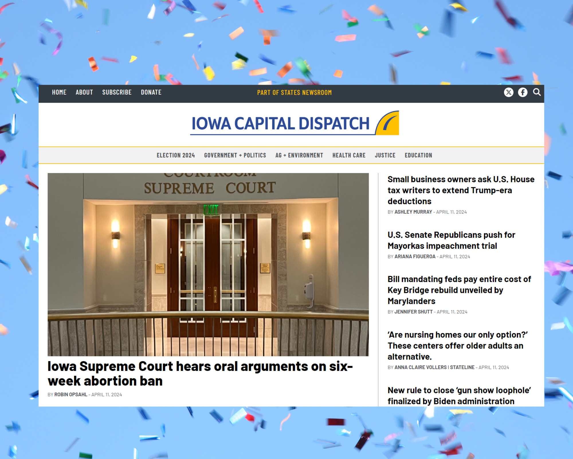This screenshot has width=573, height=459.
Task: Go to Home in top bar
Action: [x=59, y=92]
